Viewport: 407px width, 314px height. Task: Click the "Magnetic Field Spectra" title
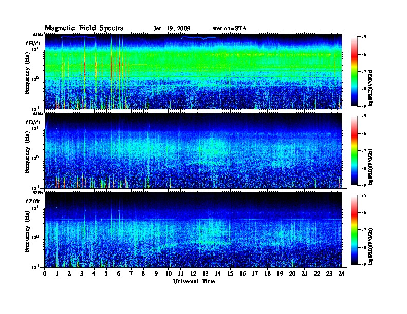(x=84, y=28)
